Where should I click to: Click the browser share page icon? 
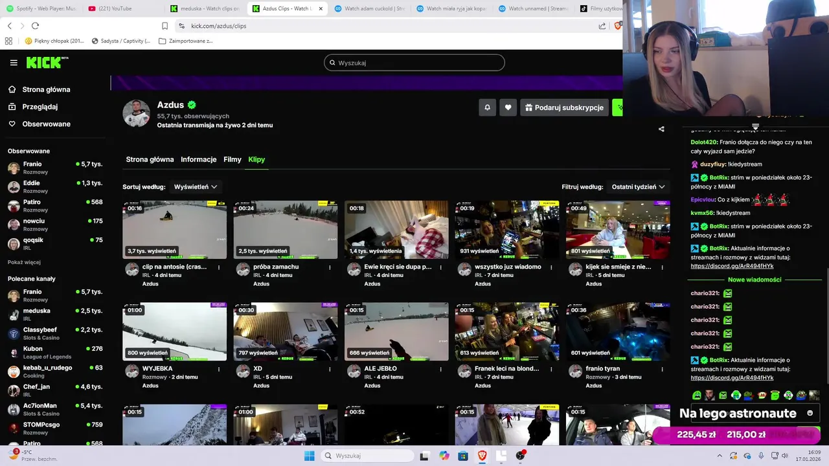(602, 26)
